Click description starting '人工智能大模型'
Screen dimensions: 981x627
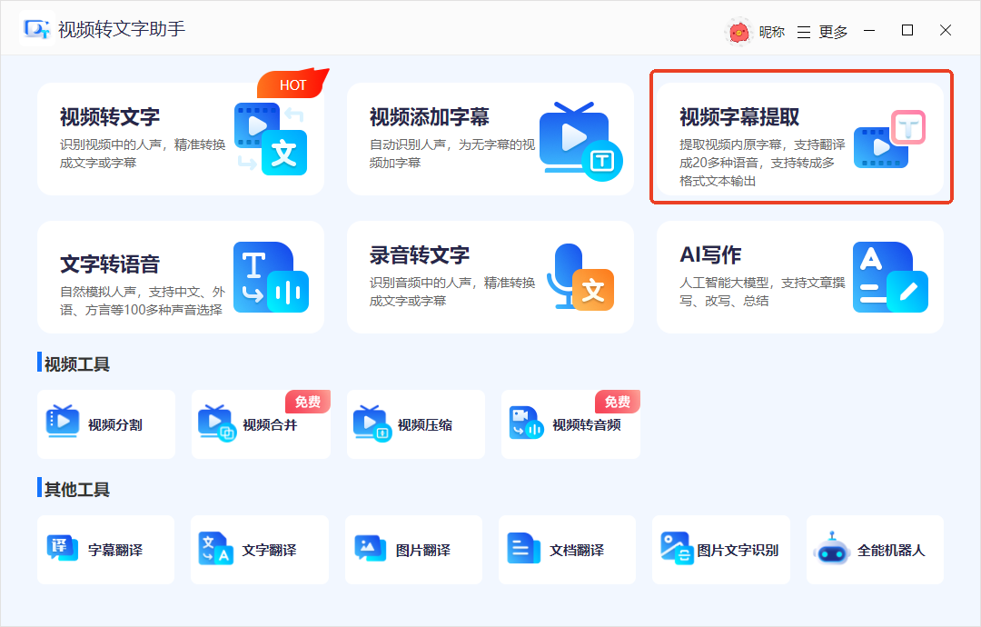coord(762,293)
